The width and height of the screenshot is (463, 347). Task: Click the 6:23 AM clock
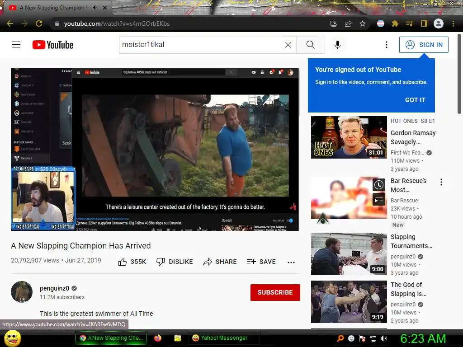point(423,338)
